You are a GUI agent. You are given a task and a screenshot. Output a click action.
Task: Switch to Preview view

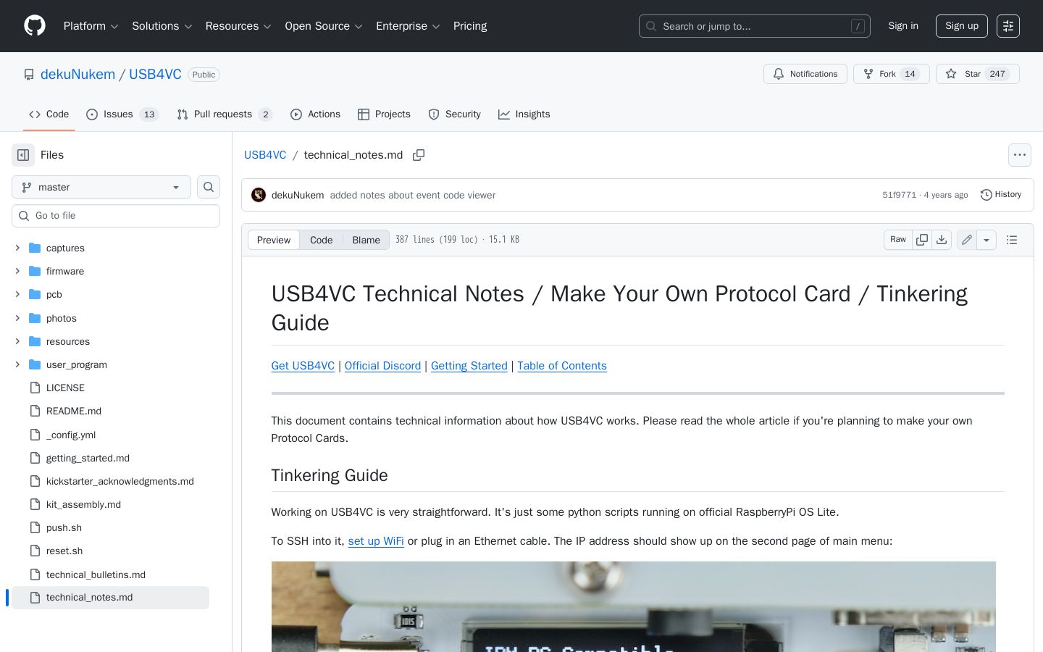pyautogui.click(x=274, y=240)
